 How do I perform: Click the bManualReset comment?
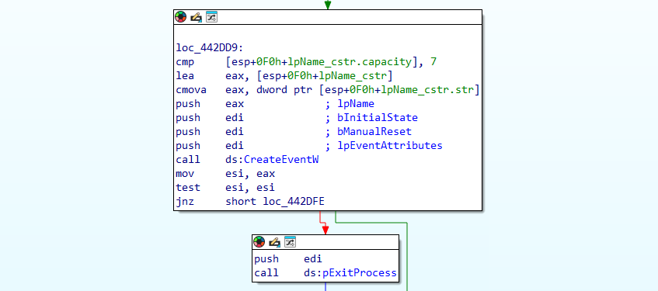374,132
